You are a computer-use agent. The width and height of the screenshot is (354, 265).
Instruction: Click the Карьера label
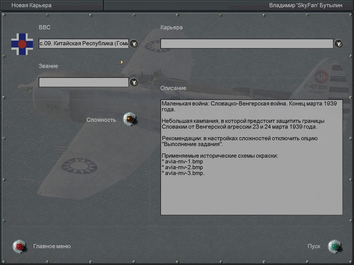(171, 27)
